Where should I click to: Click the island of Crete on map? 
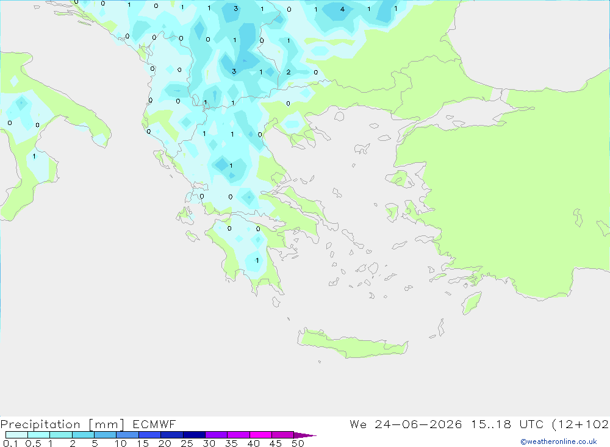point(352,344)
